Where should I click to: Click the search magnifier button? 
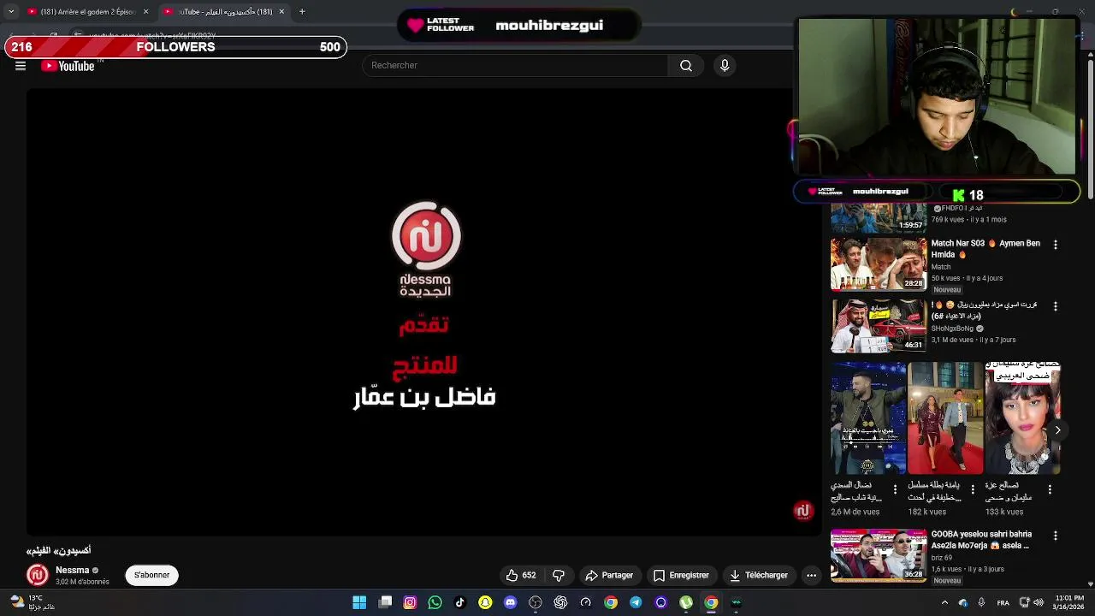(686, 65)
